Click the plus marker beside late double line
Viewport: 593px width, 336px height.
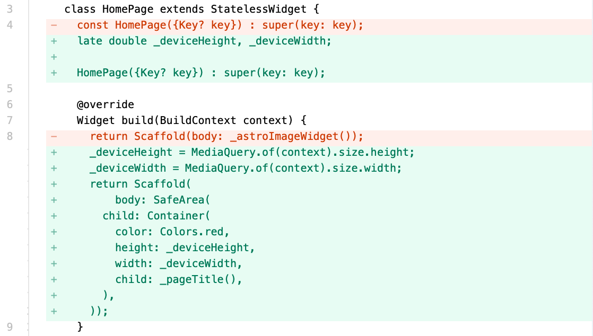54,41
